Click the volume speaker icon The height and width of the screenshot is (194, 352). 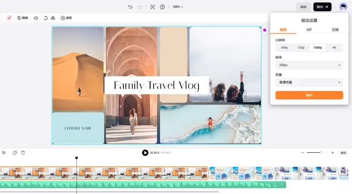click(36, 18)
